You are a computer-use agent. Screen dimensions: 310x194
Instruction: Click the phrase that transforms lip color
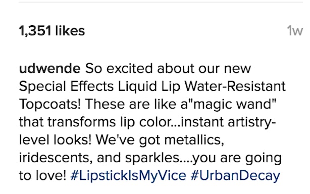[96, 122]
